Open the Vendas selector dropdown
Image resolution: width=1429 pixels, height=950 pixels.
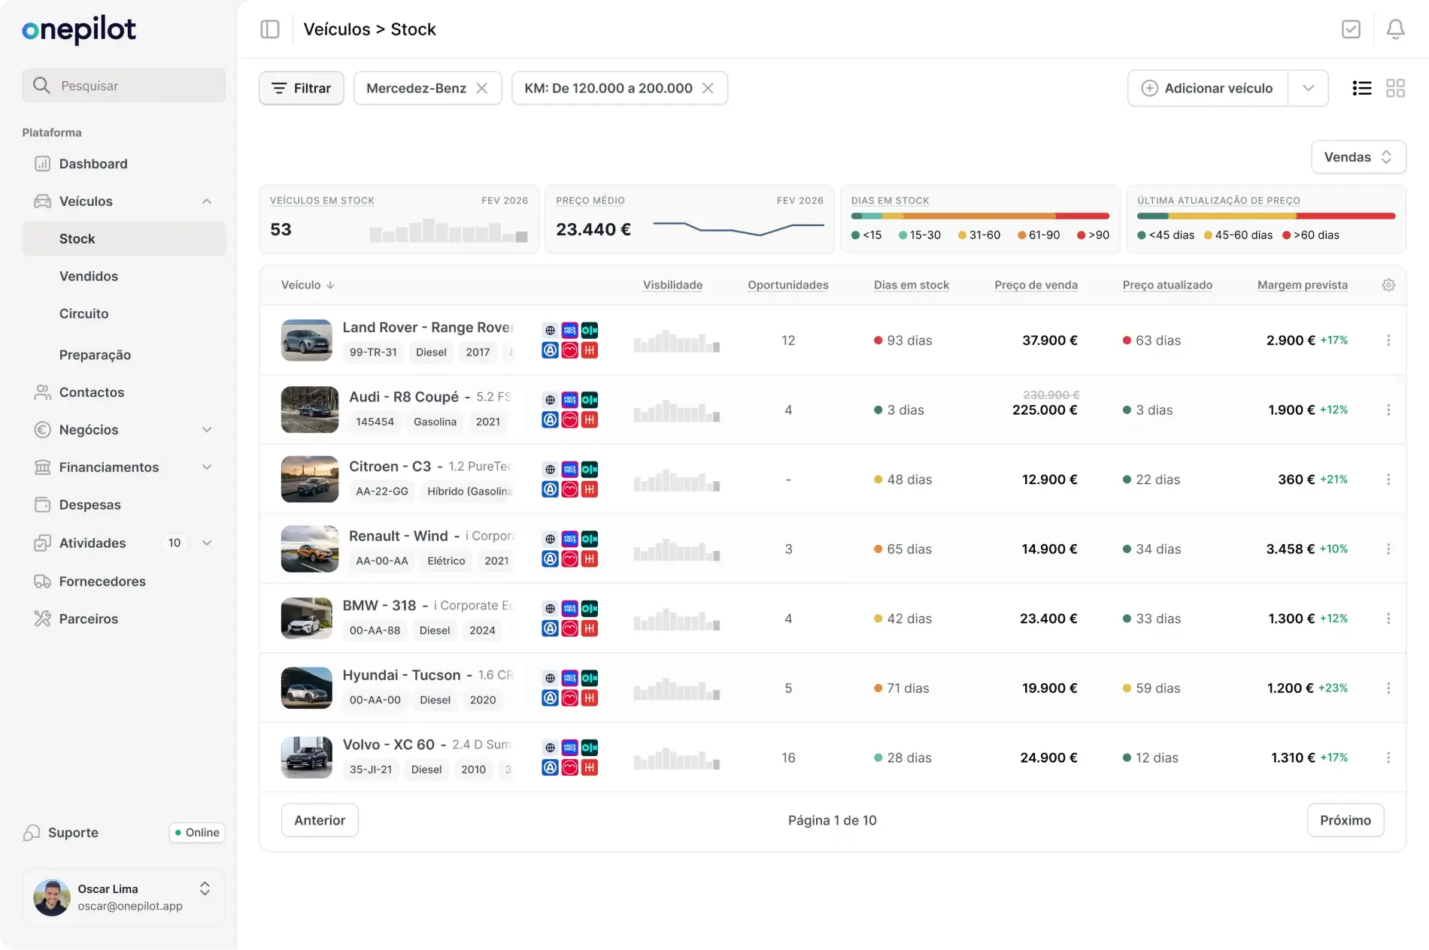[1358, 157]
